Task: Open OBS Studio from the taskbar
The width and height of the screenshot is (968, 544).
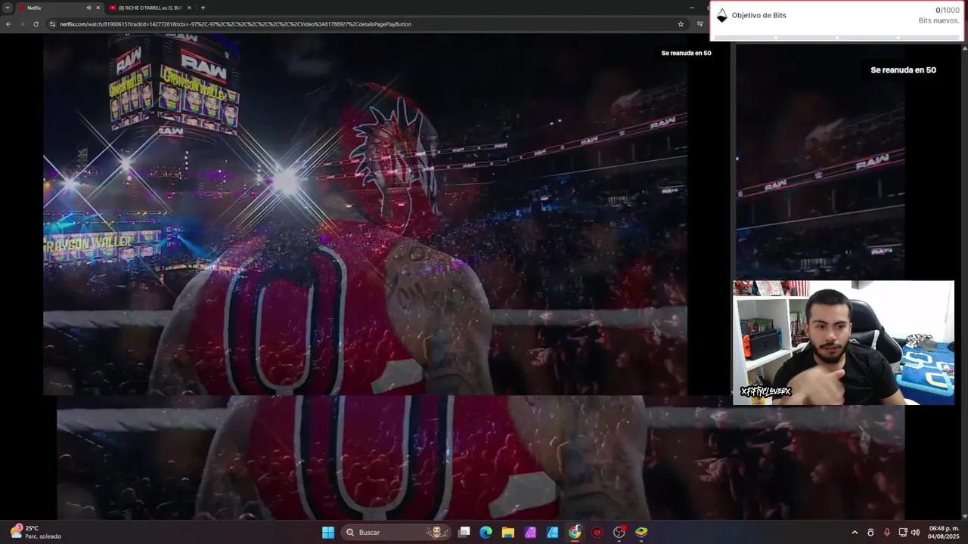Action: click(619, 533)
